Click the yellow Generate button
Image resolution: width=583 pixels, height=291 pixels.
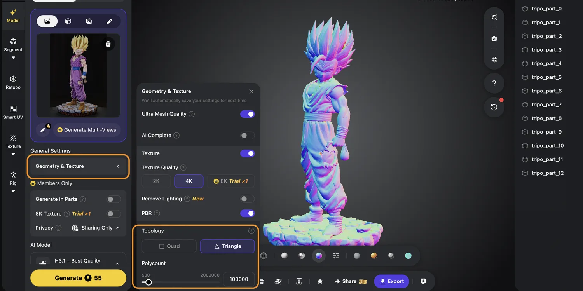coord(78,278)
